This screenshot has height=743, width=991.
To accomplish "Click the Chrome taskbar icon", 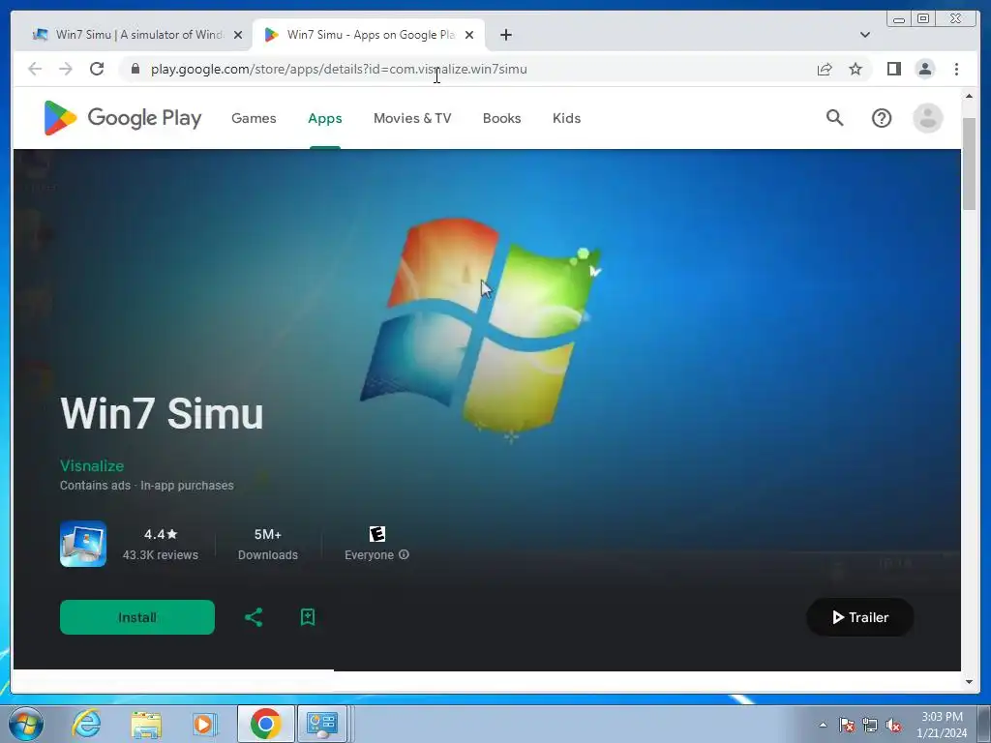I will tap(265, 724).
